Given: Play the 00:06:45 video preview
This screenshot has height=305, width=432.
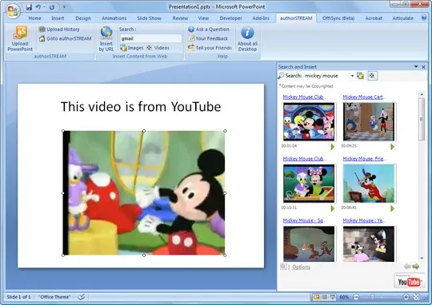Looking at the screenshot, I should point(392,208).
